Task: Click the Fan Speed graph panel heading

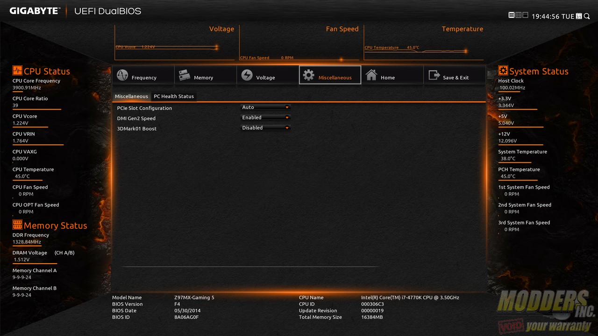Action: point(342,29)
